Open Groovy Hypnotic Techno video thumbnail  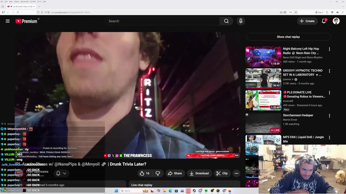point(263,78)
